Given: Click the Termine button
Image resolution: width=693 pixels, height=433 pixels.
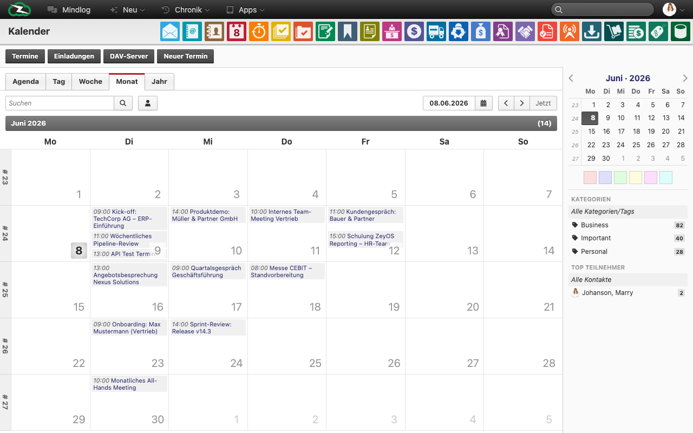Looking at the screenshot, I should coord(25,56).
